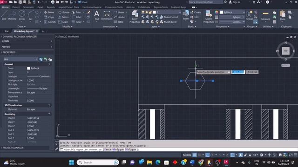Click the keyword search field

206,2
